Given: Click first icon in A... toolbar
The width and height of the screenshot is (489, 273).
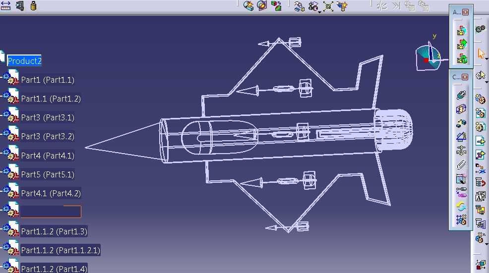Looking at the screenshot, I should pyautogui.click(x=462, y=31).
